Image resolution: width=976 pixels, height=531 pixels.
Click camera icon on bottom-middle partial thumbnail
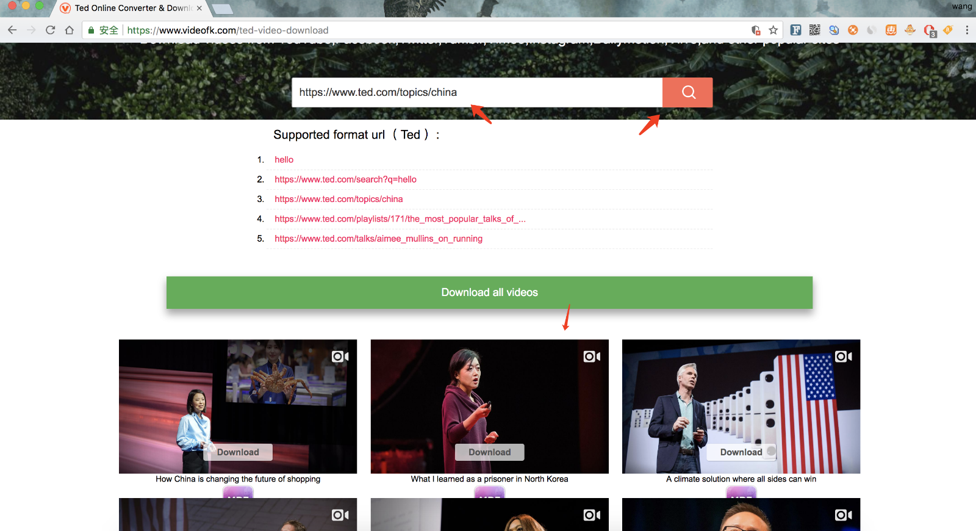click(592, 515)
